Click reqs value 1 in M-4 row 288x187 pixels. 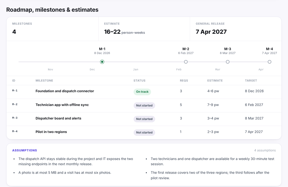coord(181,132)
